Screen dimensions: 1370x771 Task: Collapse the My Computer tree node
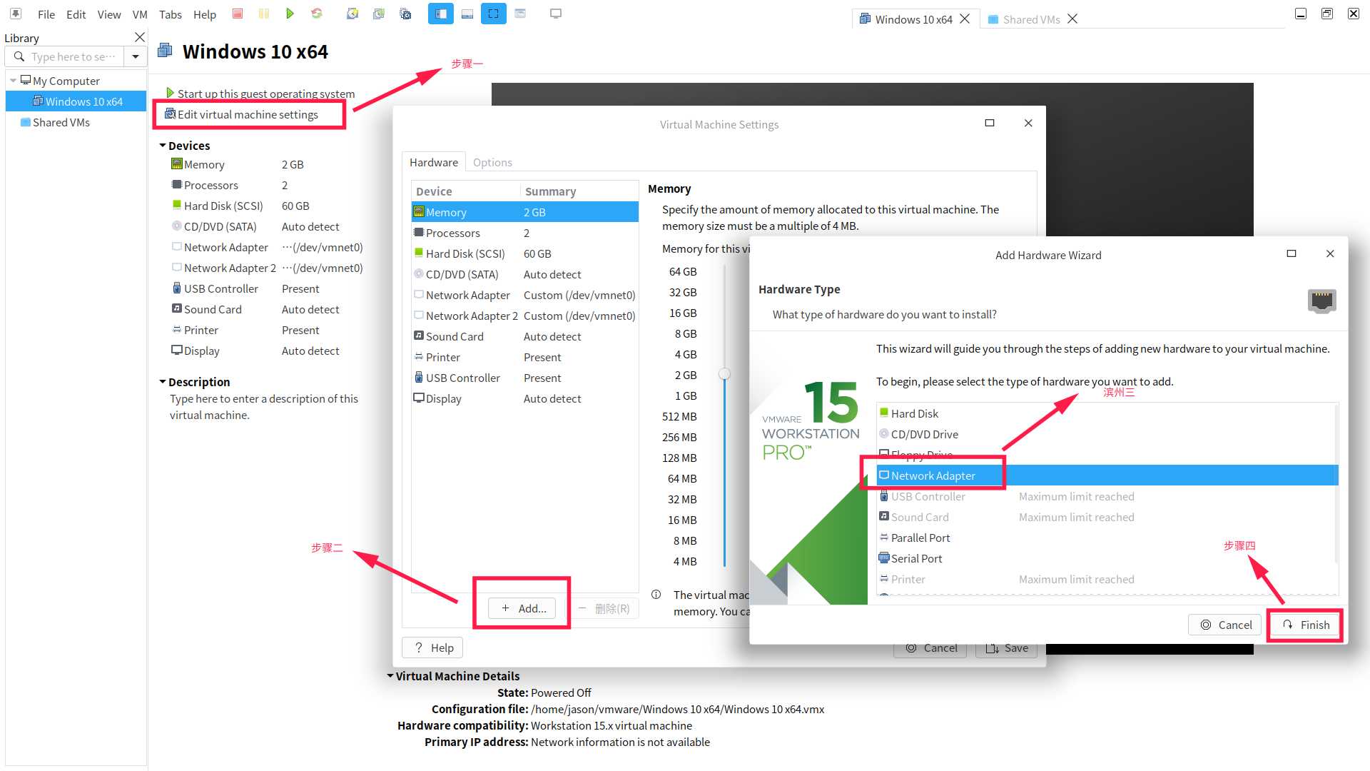coord(13,81)
